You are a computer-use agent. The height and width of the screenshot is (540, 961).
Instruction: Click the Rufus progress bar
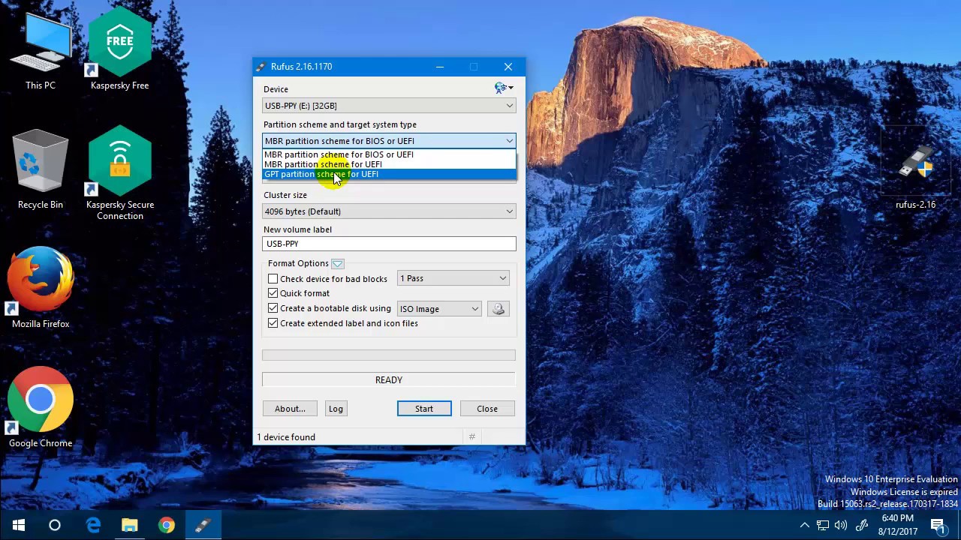(389, 355)
